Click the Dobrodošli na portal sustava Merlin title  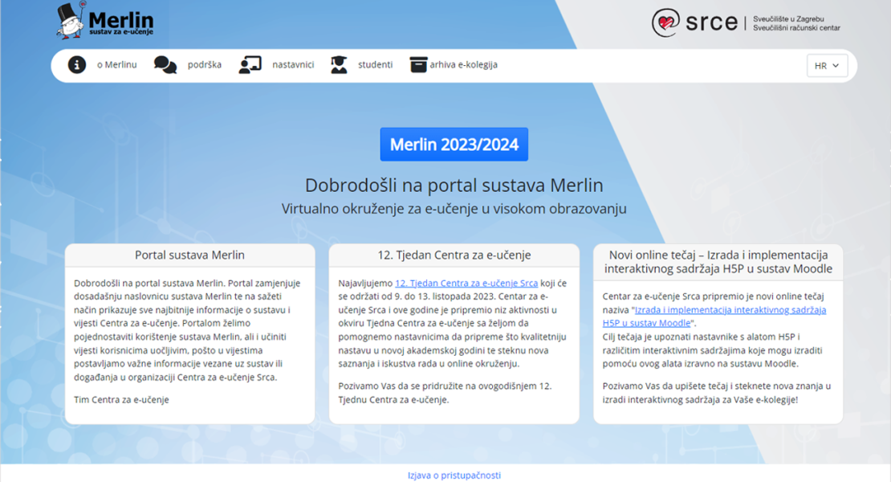[454, 186]
